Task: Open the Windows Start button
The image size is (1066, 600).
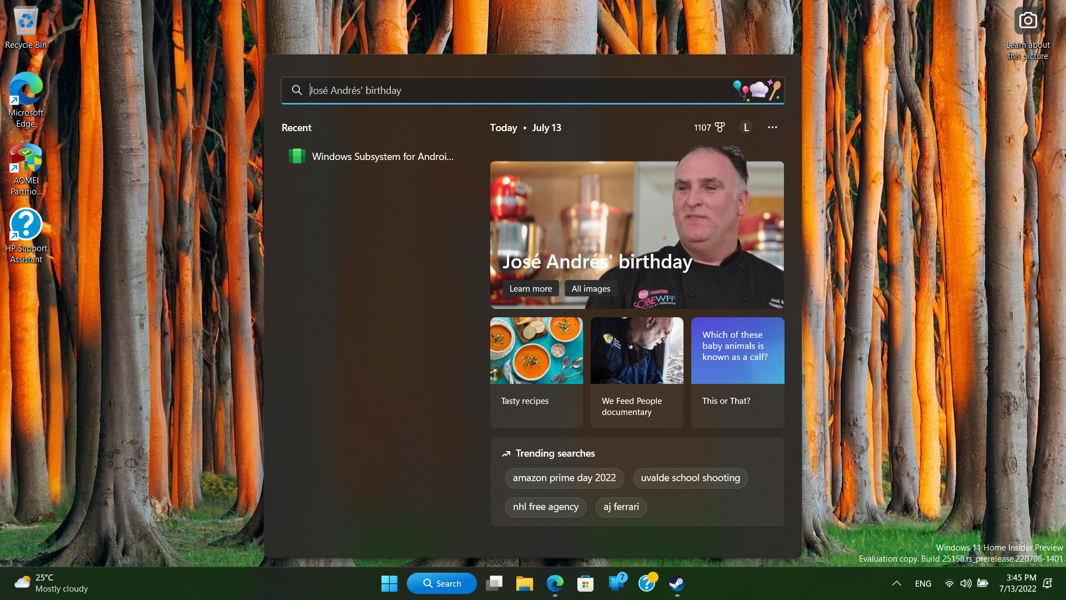Action: (x=389, y=583)
